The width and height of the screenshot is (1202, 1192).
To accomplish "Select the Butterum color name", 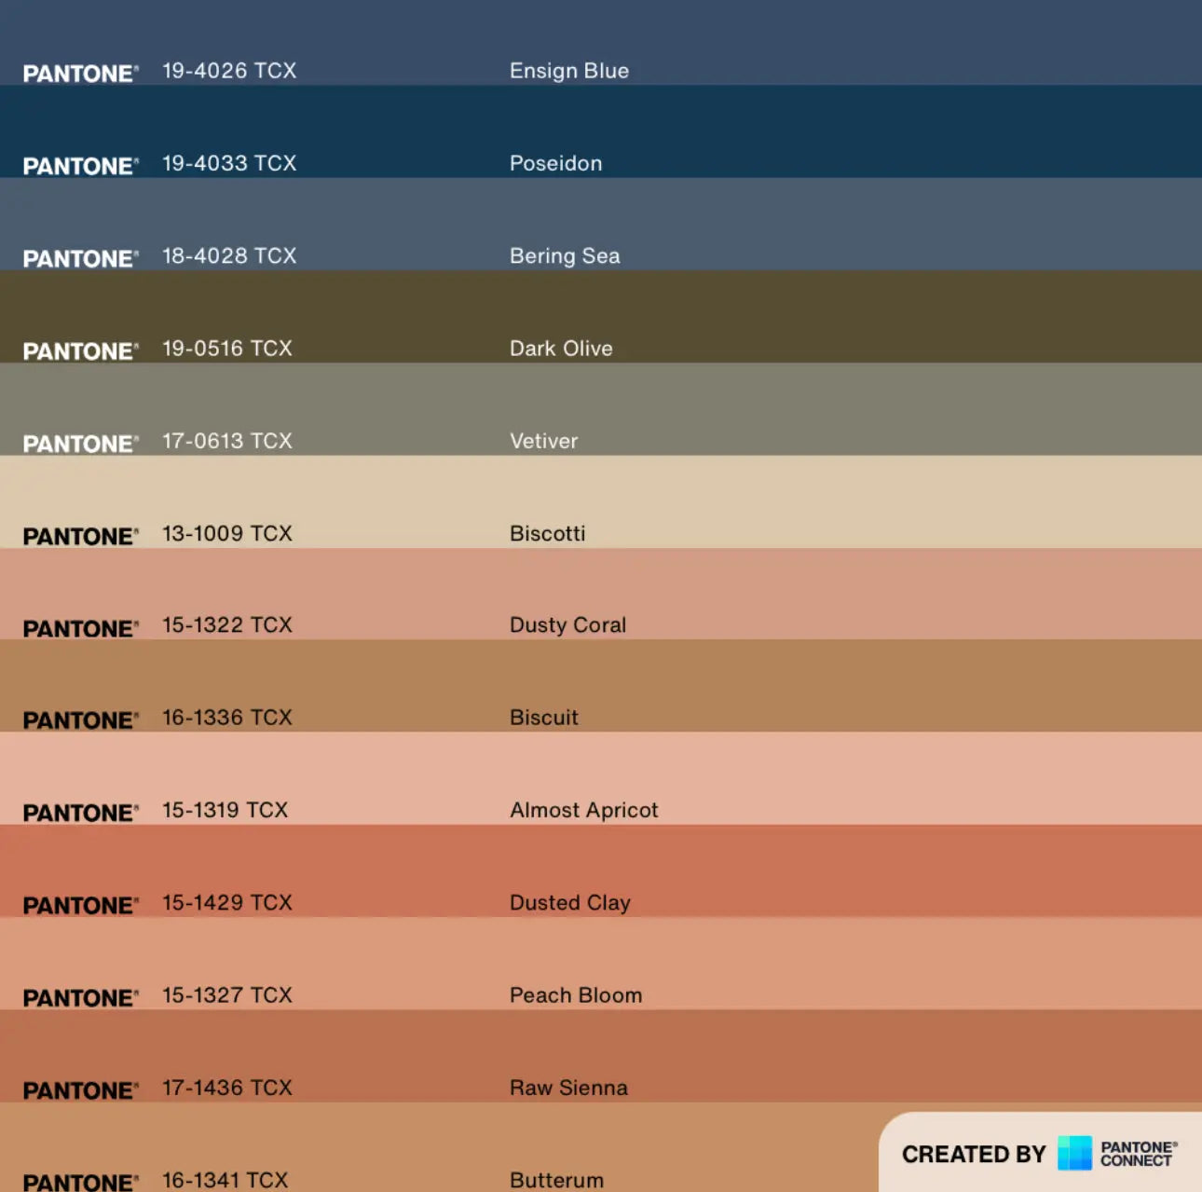I will 556,1180.
